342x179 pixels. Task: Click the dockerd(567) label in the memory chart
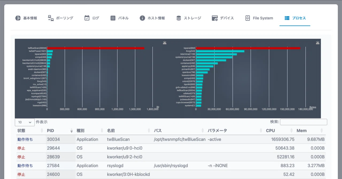click(x=189, y=60)
